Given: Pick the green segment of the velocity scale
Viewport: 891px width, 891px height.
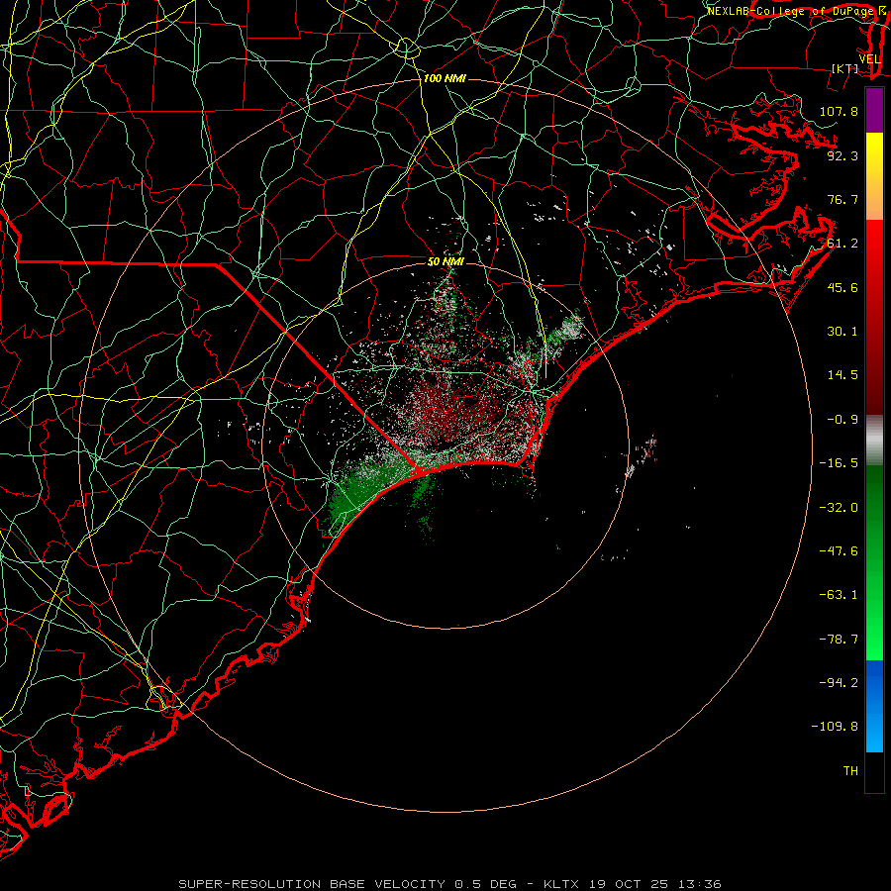Looking at the screenshot, I should point(874,562).
